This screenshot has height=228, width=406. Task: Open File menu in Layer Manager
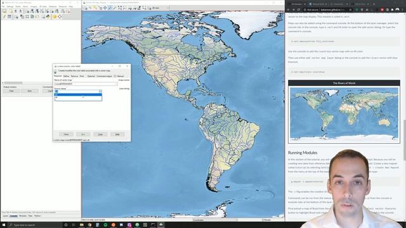tap(3, 6)
